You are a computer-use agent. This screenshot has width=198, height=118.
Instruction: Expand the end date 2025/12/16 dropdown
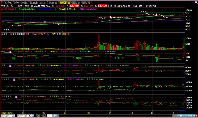(x=30, y=116)
